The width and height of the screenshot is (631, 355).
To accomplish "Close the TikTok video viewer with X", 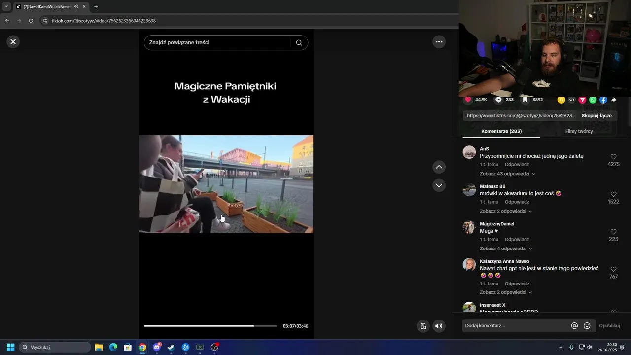I will point(13,42).
